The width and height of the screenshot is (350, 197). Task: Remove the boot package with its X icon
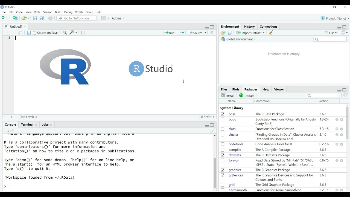click(x=342, y=120)
